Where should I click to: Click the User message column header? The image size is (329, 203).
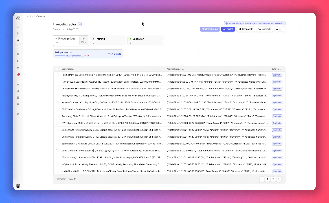pyautogui.click(x=68, y=69)
